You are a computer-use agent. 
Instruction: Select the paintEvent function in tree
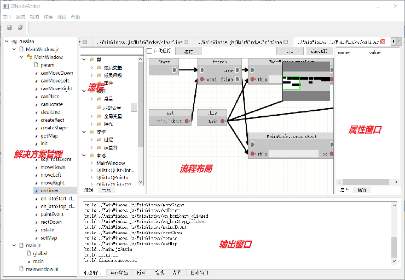(52, 214)
